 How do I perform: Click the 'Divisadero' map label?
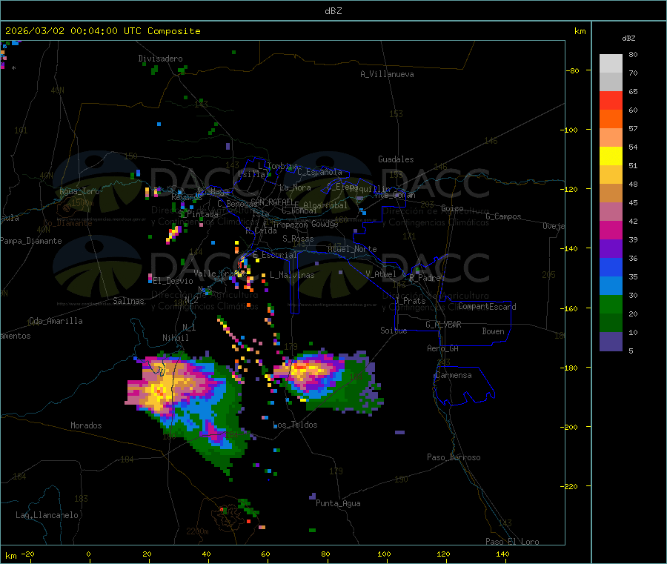point(160,59)
